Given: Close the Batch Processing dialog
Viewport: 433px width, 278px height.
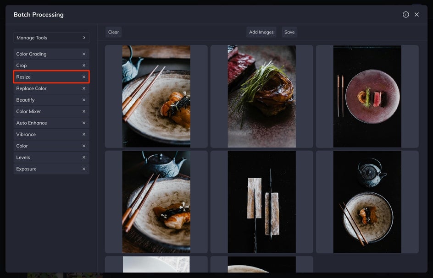Looking at the screenshot, I should 416,15.
